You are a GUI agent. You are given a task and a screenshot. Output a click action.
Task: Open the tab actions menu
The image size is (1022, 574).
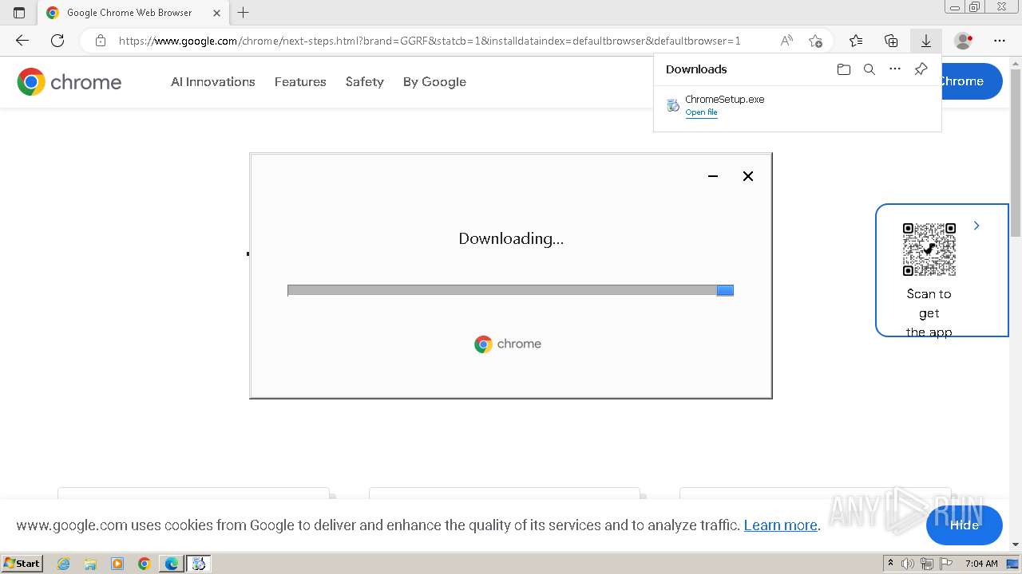tap(19, 13)
